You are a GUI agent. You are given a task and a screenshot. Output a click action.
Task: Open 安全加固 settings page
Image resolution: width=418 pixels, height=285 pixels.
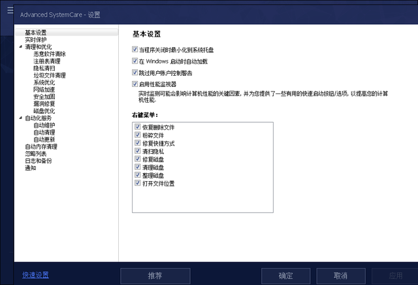pyautogui.click(x=44, y=97)
